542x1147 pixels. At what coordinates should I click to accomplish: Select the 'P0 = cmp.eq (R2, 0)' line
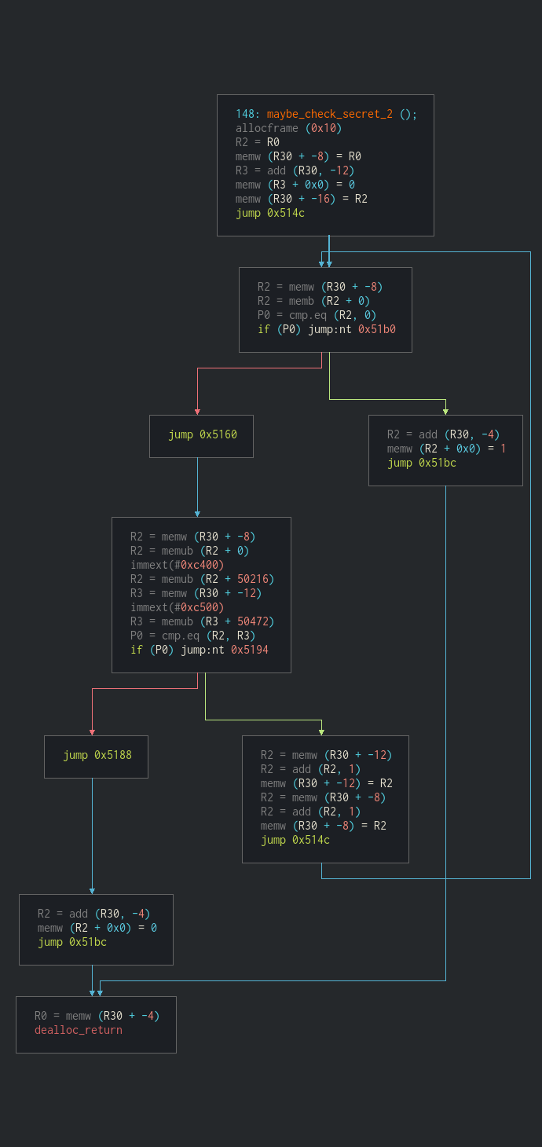pyautogui.click(x=317, y=315)
